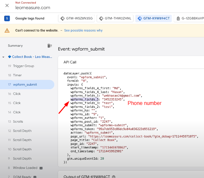Click the icon beside Window Loaded
This screenshot has height=178, width=204.
41,168
